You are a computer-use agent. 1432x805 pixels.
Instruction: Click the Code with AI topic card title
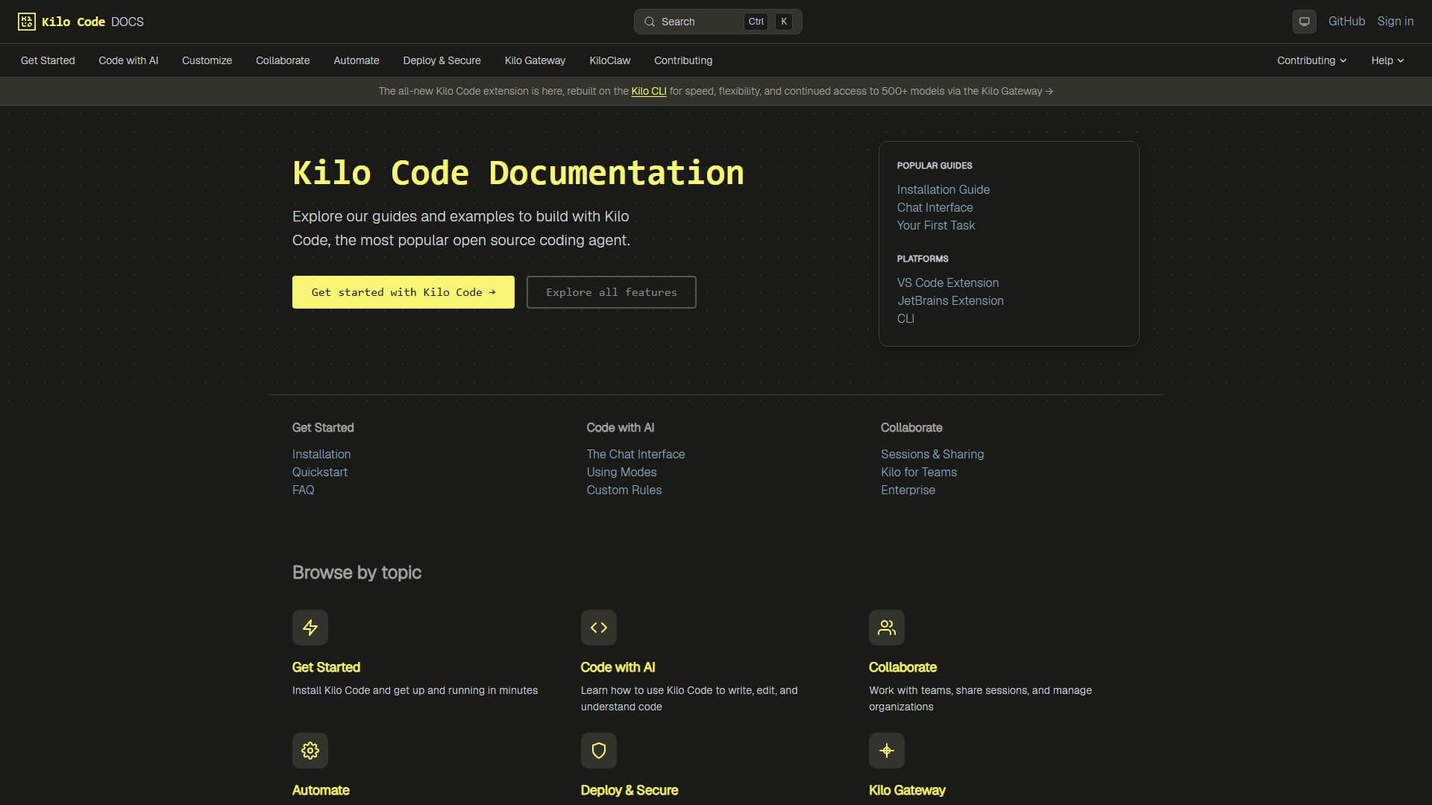(618, 667)
